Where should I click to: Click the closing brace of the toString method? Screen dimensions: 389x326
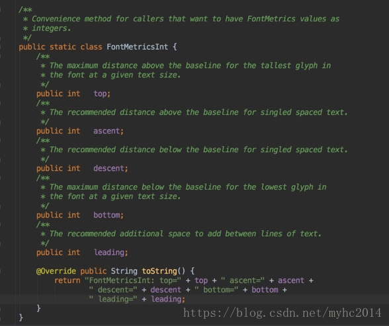(x=38, y=308)
